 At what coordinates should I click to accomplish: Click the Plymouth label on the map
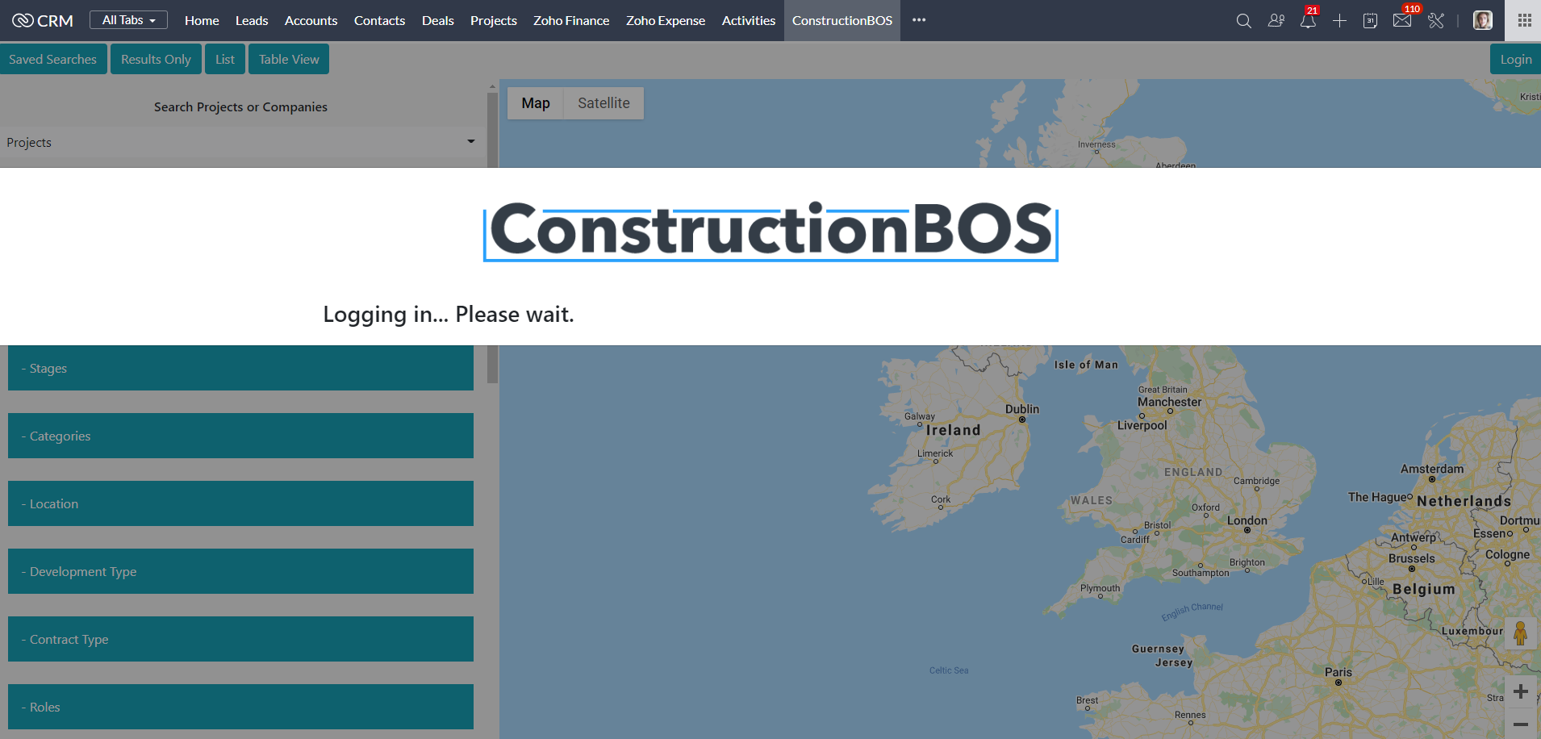(1100, 588)
